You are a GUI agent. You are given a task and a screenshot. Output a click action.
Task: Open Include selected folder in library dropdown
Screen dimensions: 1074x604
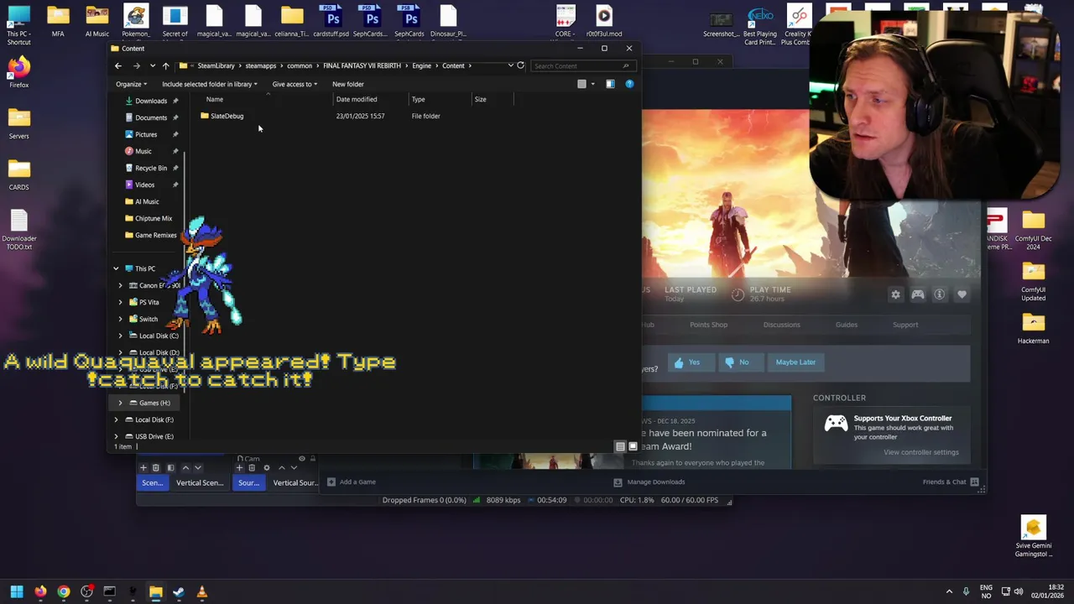coord(210,84)
